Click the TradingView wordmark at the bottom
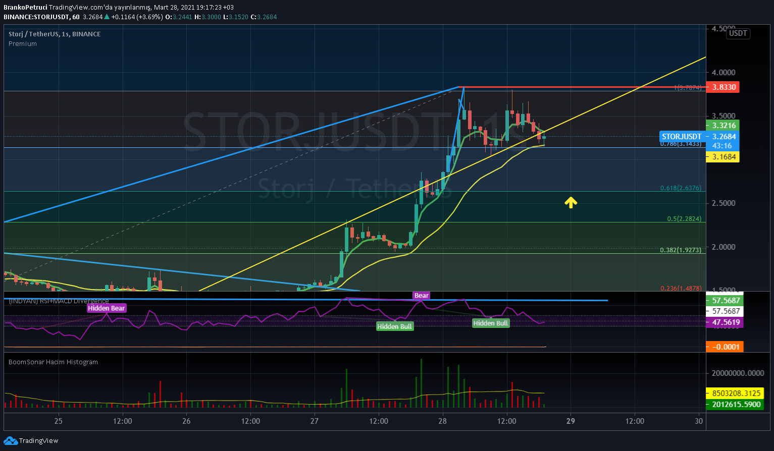This screenshot has height=451, width=774. (x=39, y=441)
